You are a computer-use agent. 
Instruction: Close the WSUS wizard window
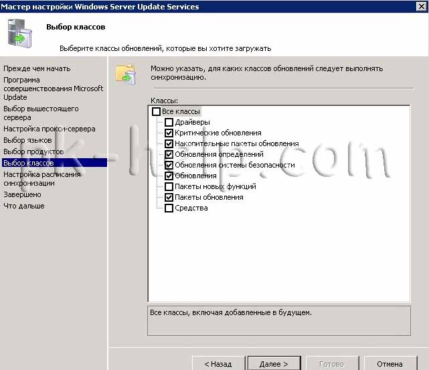(422, 6)
